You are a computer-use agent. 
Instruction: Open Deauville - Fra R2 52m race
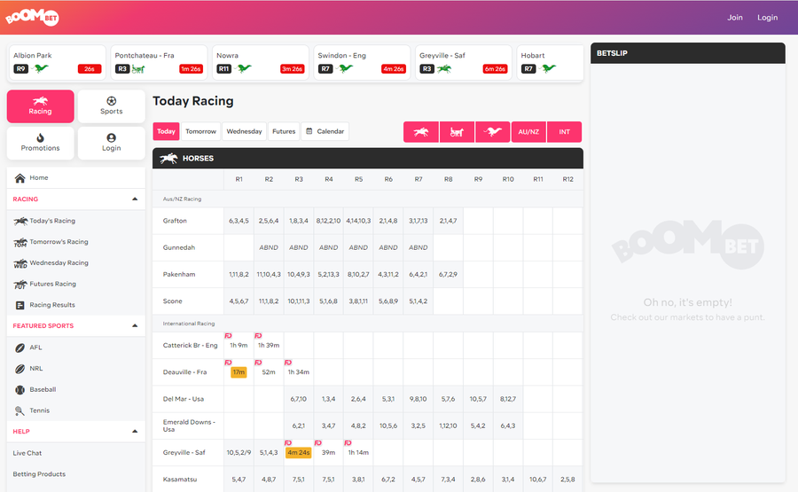269,372
